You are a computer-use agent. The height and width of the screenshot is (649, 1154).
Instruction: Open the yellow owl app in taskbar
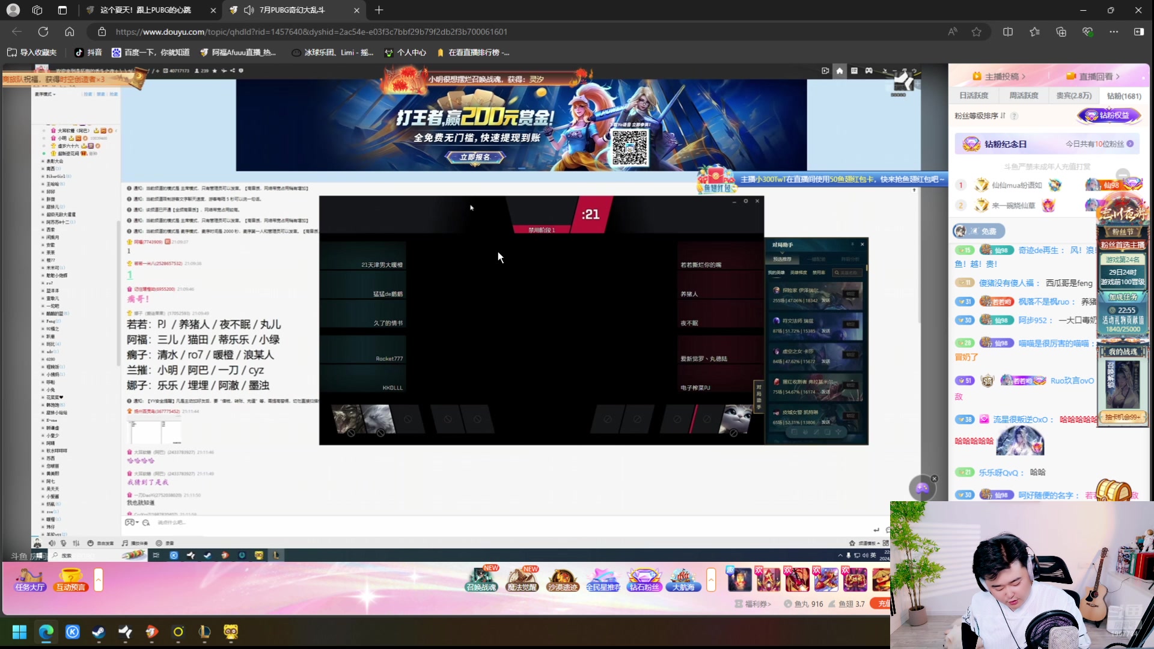pos(231,632)
